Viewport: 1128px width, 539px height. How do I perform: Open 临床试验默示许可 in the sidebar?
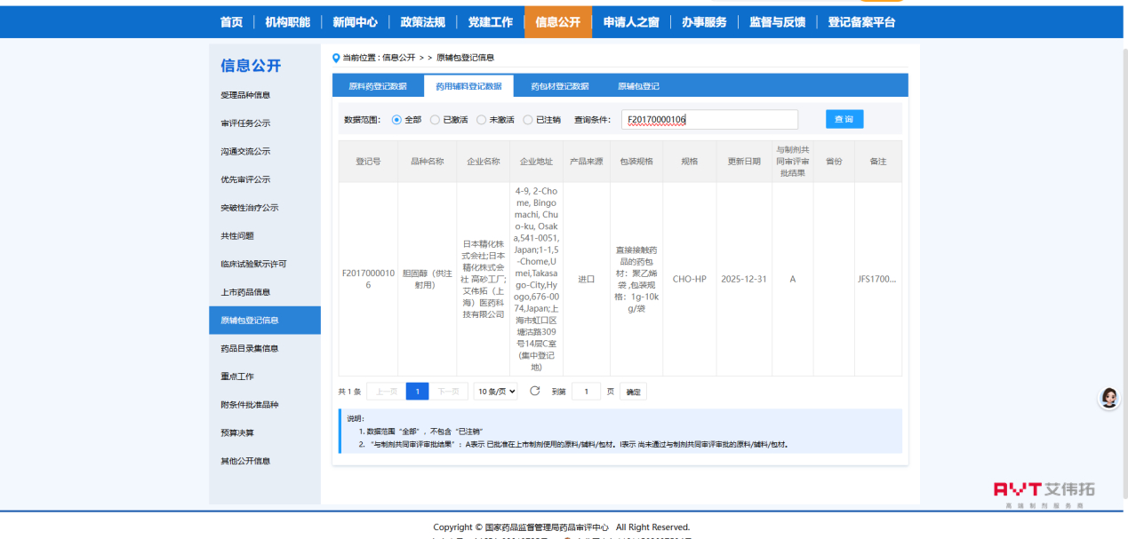(265, 264)
